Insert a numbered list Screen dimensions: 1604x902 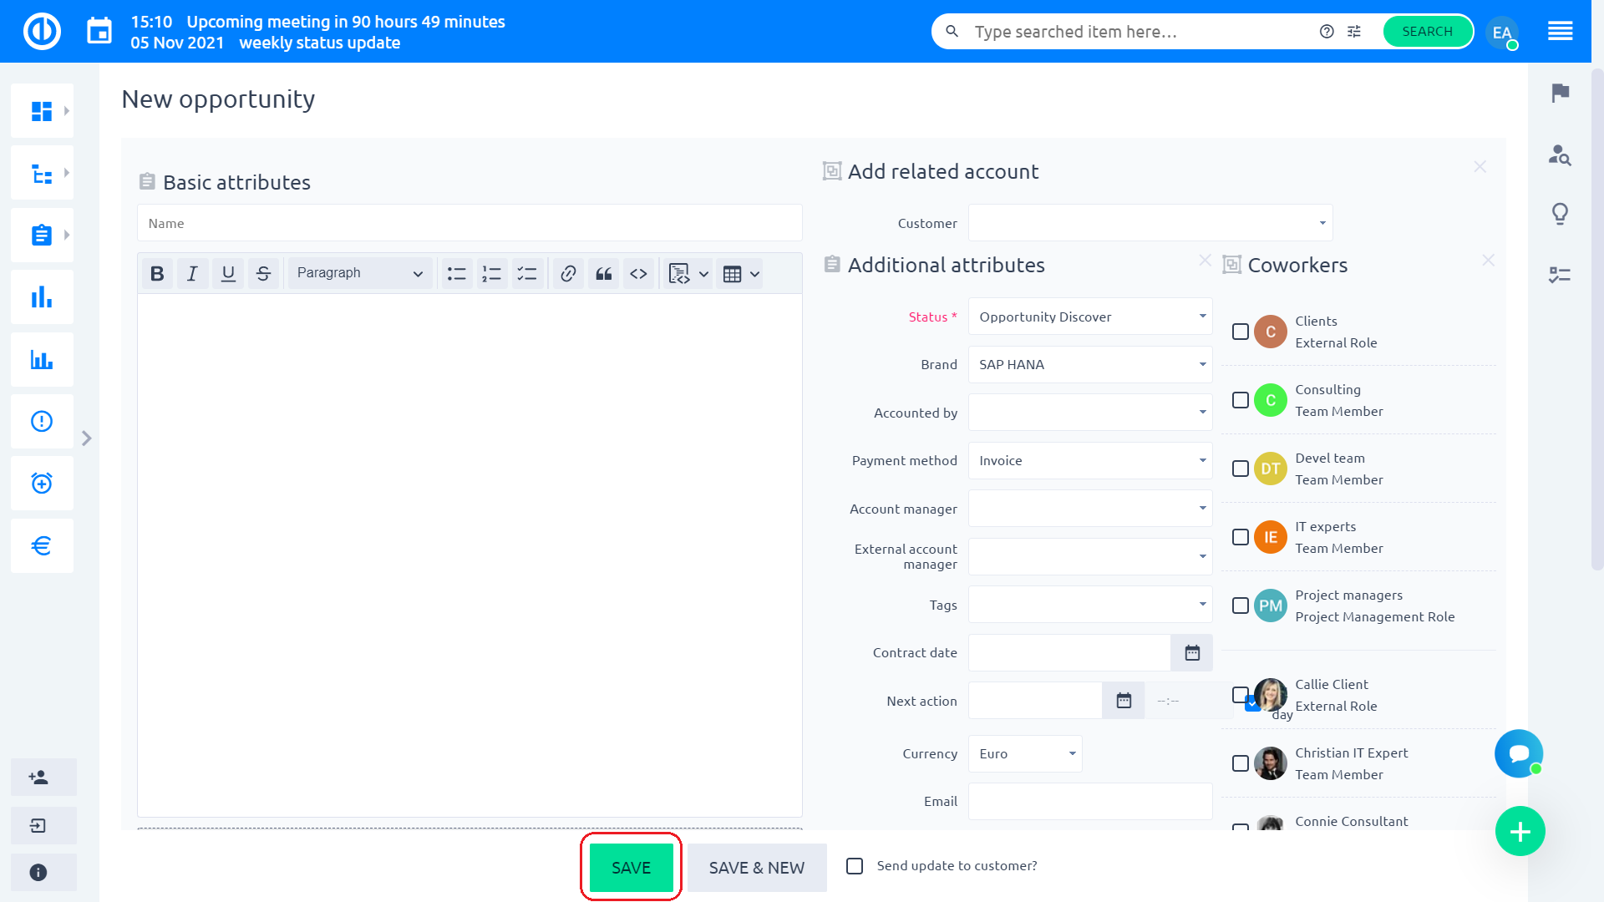click(x=492, y=274)
